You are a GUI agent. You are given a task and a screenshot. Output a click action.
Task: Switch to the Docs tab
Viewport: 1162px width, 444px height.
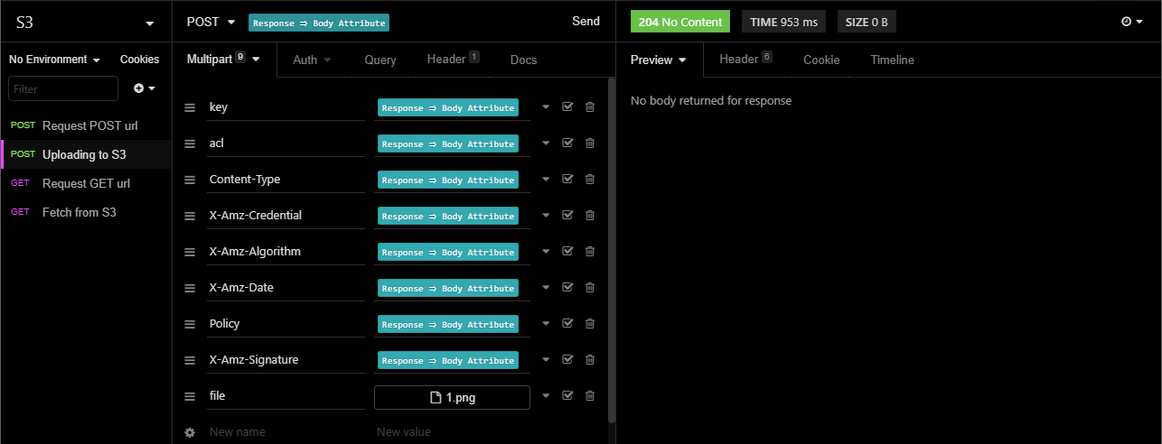pyautogui.click(x=523, y=60)
